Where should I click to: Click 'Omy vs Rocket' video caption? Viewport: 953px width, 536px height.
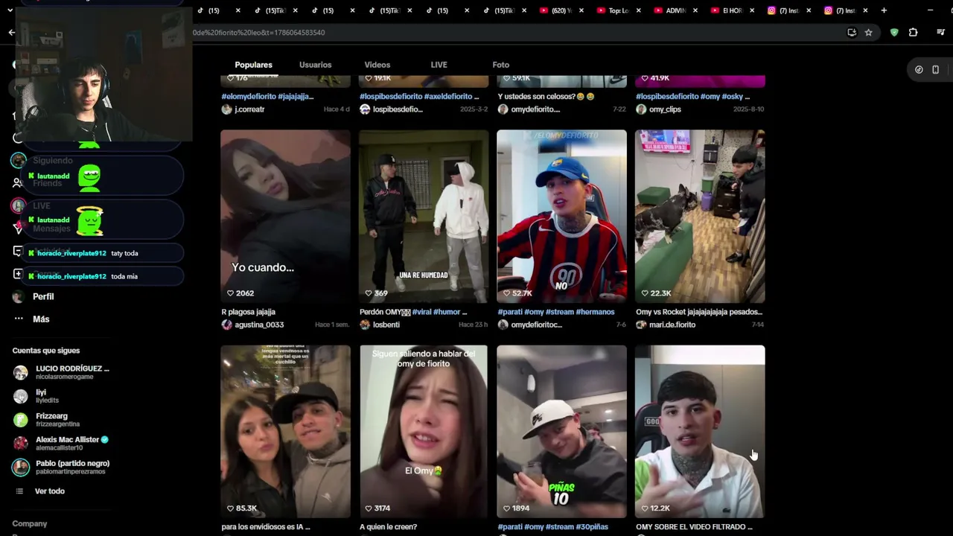(x=699, y=312)
